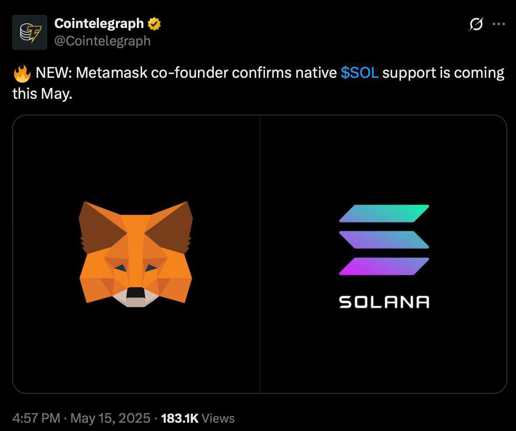Click the gold verified badge
The image size is (516, 431).
[154, 24]
